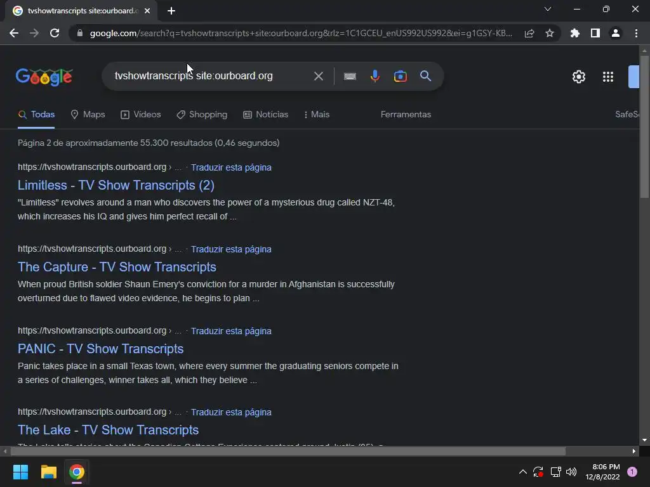Click the Chrome taskbar icon

click(77, 472)
